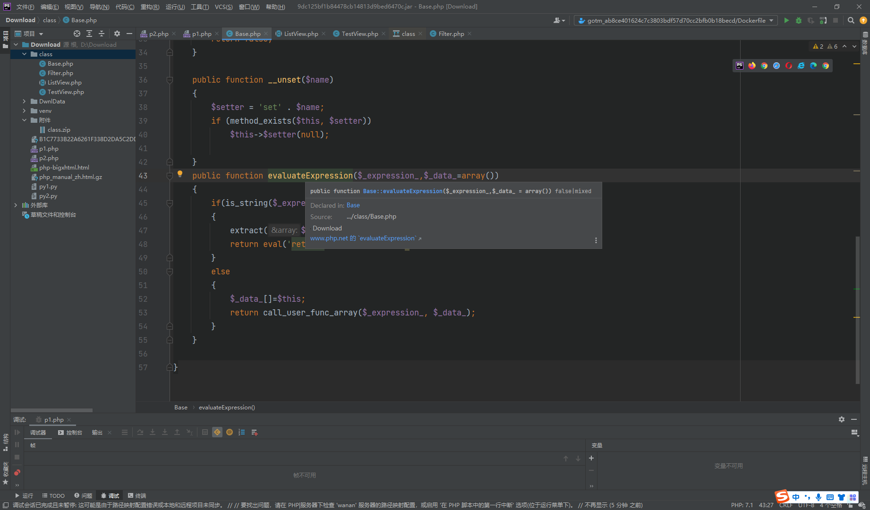The height and width of the screenshot is (510, 870).
Task: Open run configuration Dockerfile dropdown
Action: coord(676,20)
